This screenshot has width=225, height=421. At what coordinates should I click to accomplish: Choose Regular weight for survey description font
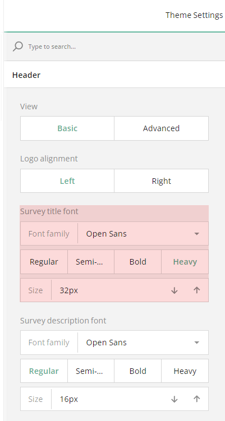44,371
